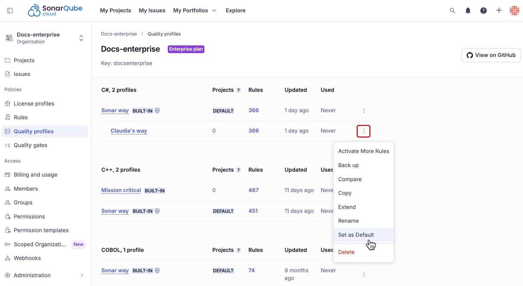Open Members in the sidebar

coord(44,189)
